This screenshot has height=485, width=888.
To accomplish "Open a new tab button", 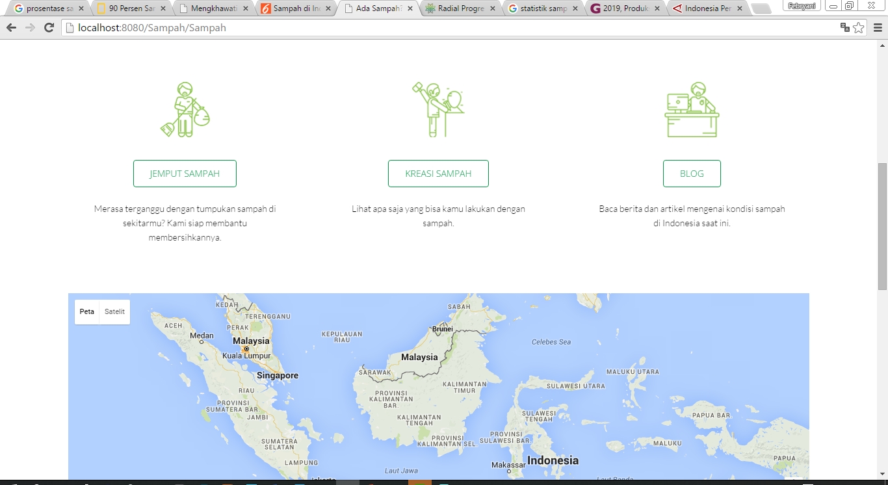I will (761, 9).
